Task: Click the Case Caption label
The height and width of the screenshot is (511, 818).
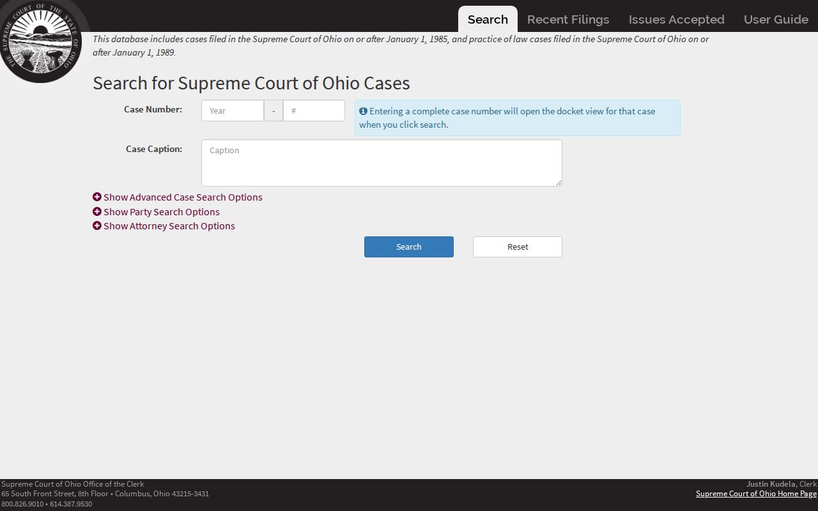Action: click(x=154, y=149)
